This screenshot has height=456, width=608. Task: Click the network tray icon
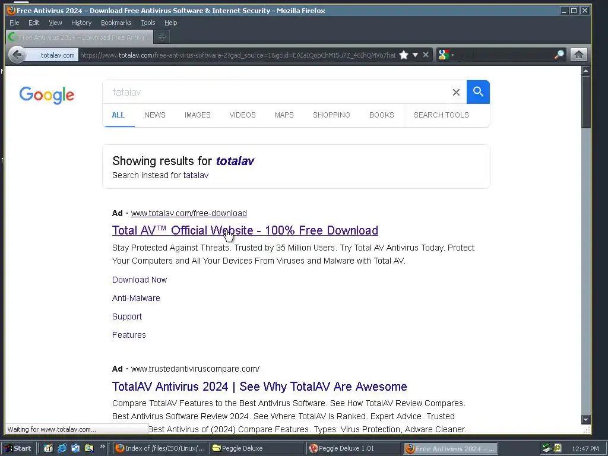[x=547, y=449]
